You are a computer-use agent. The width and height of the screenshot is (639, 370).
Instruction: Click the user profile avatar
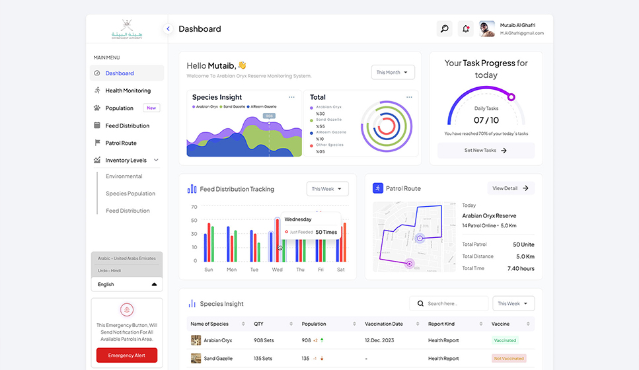pos(487,28)
